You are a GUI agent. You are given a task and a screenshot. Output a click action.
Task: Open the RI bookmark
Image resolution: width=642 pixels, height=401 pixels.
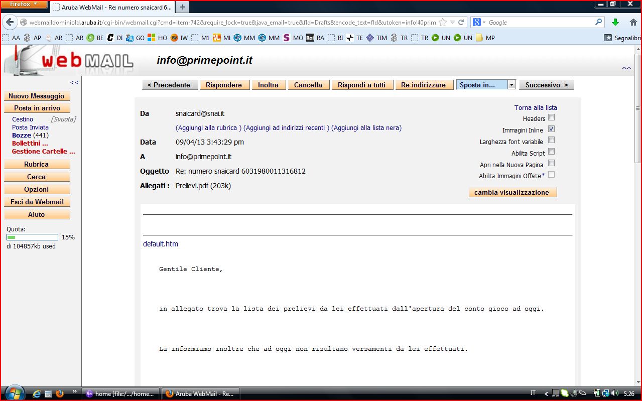335,38
